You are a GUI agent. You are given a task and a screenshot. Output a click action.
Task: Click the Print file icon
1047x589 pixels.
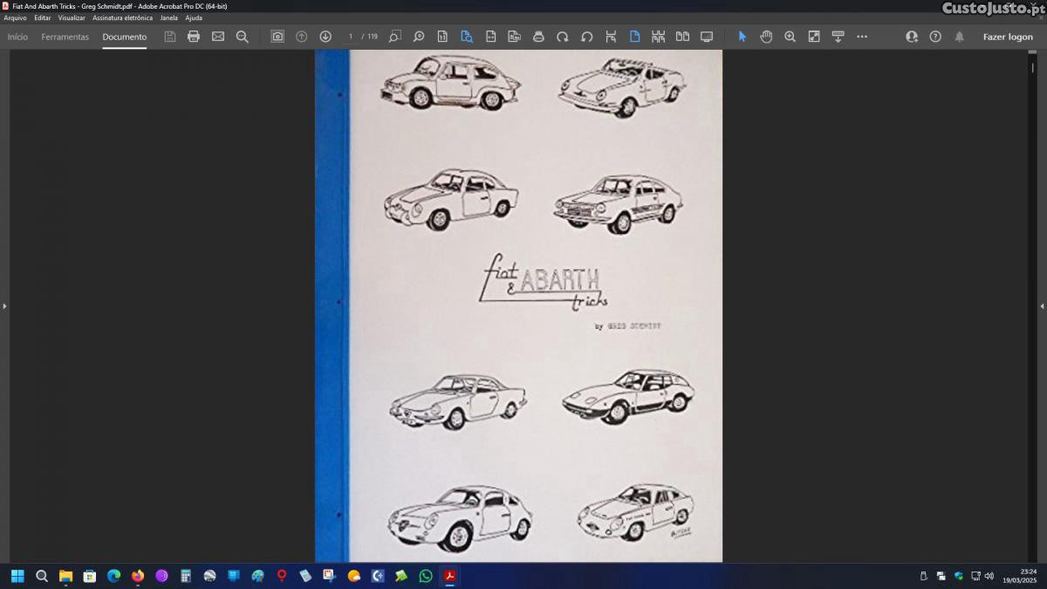point(194,37)
